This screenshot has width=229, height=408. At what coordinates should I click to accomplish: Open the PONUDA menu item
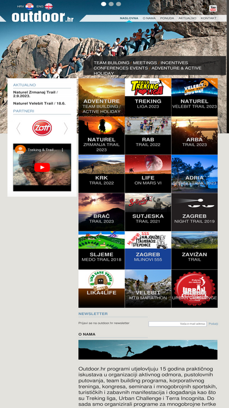pyautogui.click(x=167, y=18)
